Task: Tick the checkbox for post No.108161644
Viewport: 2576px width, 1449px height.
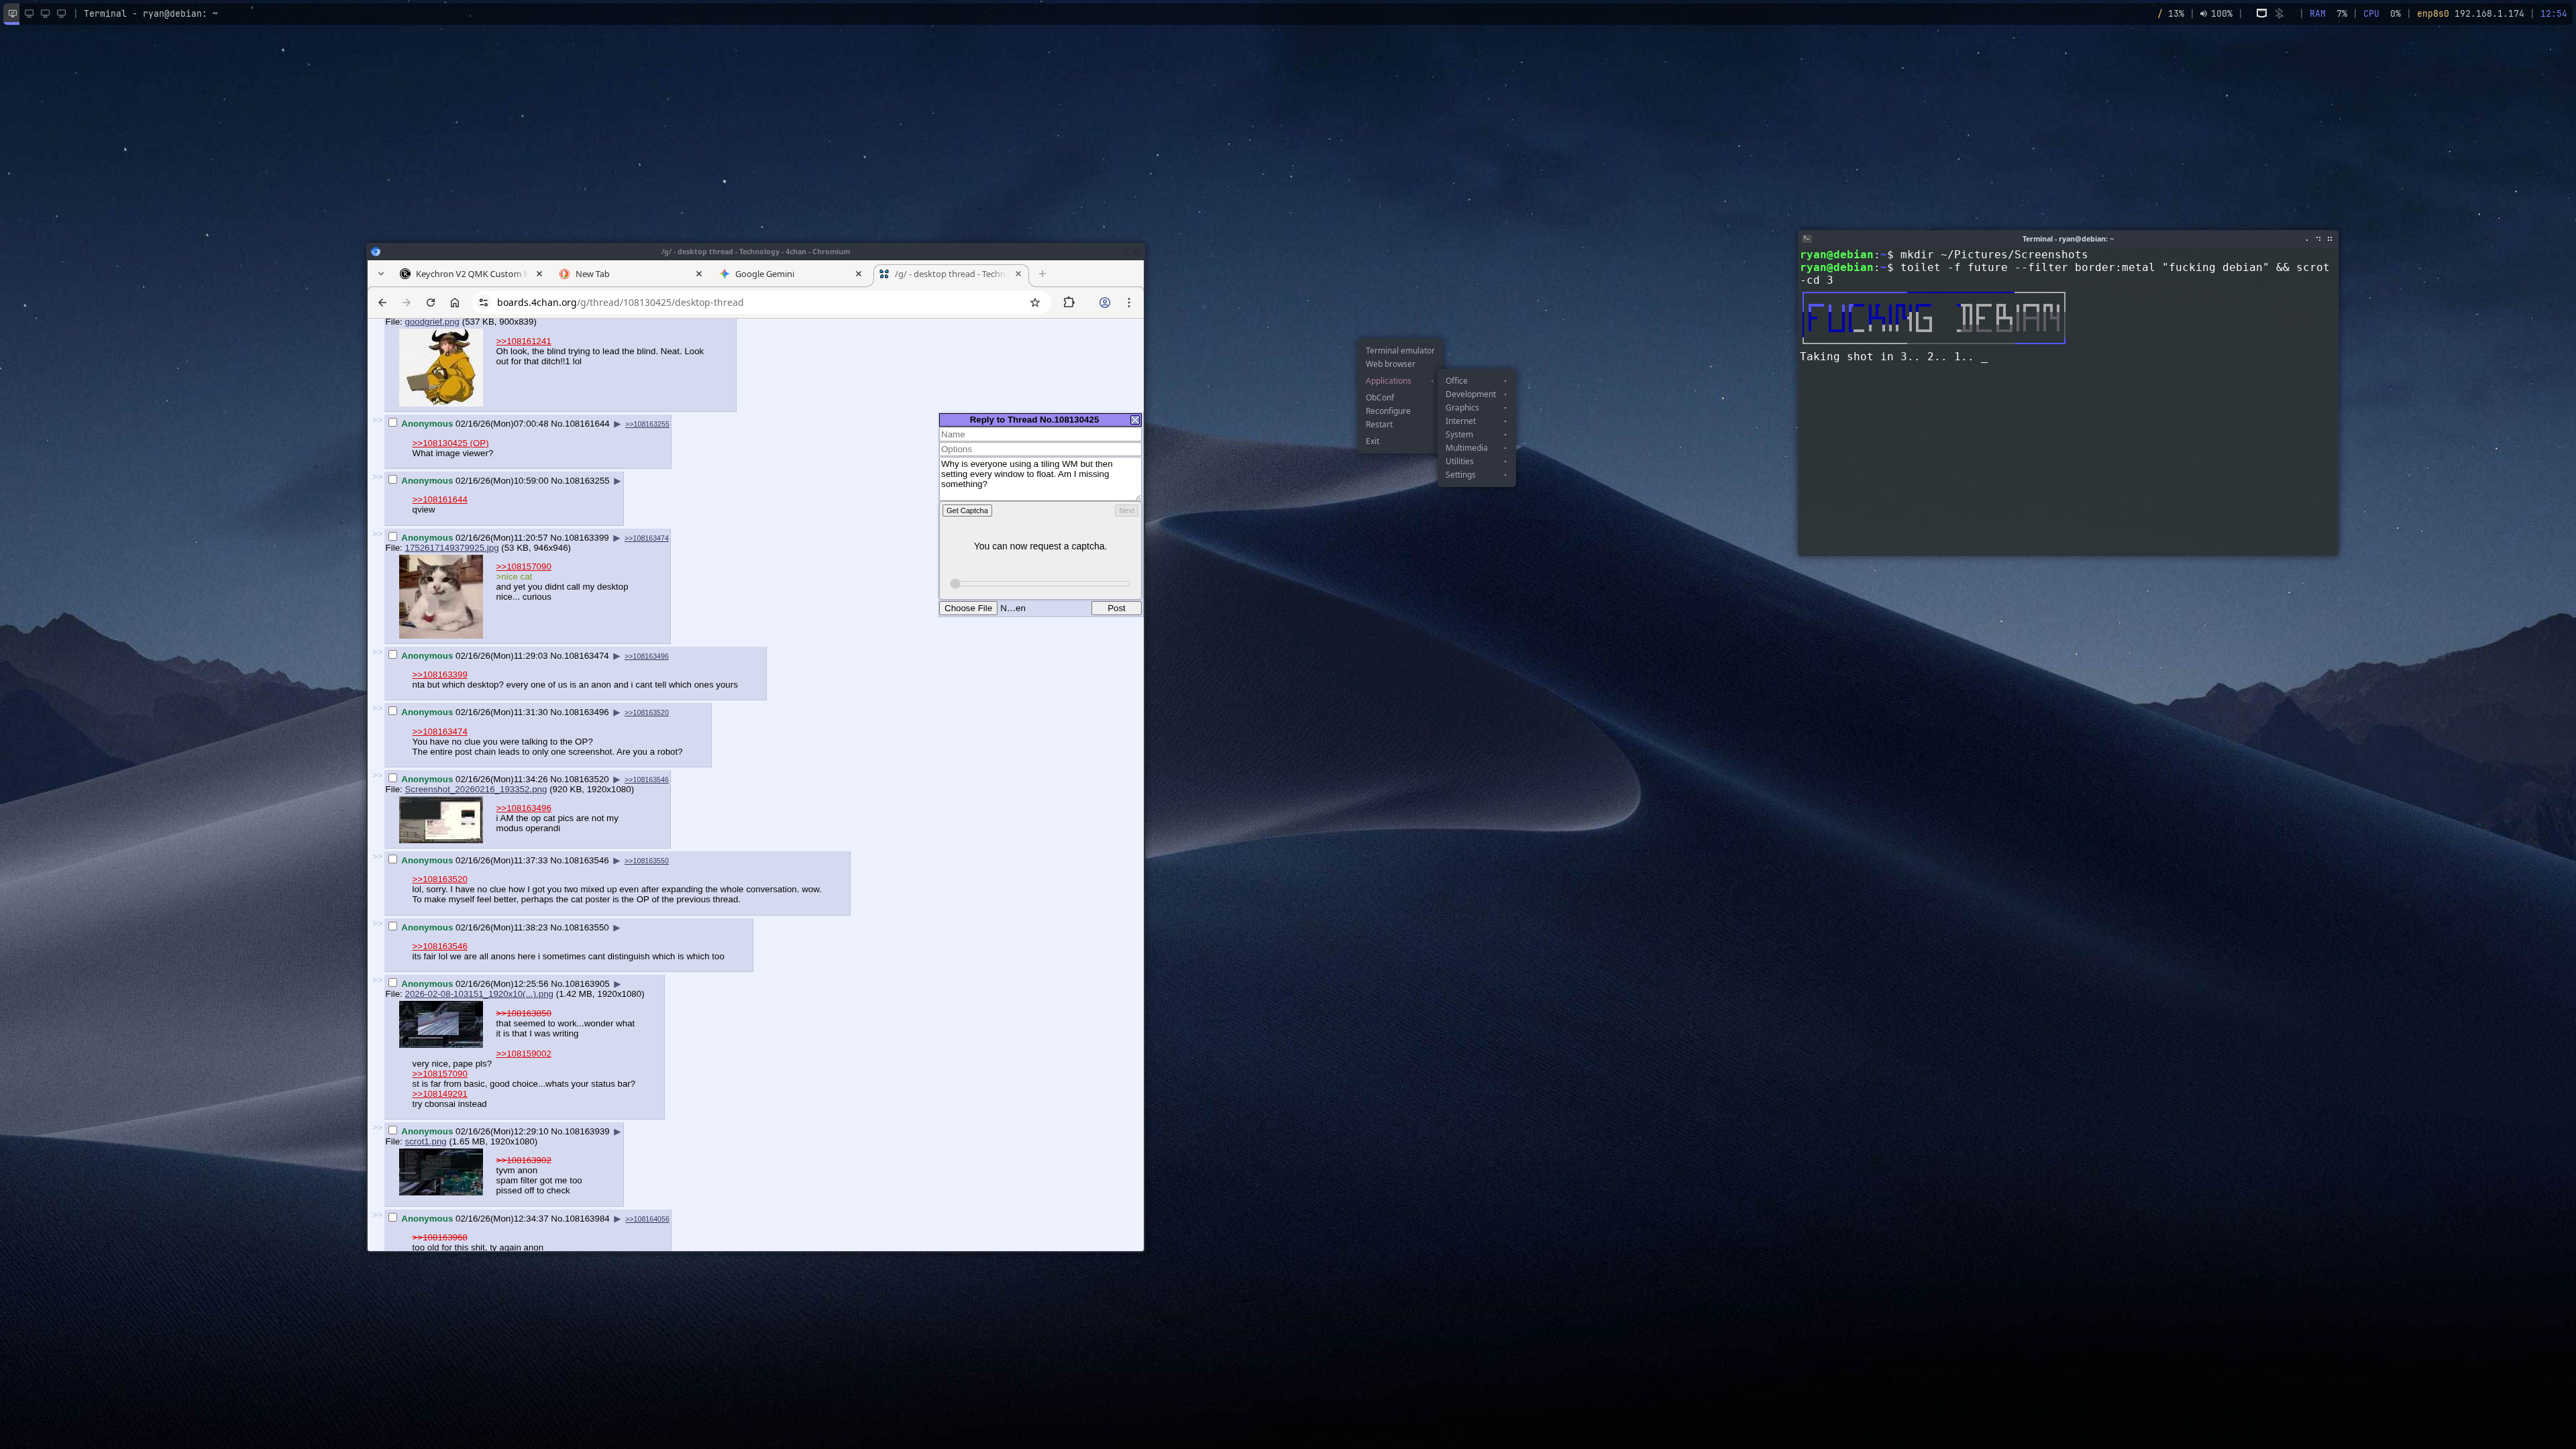Action: click(393, 423)
